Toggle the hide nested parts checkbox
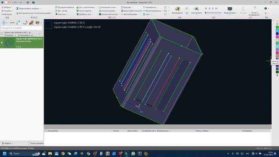 click(x=29, y=143)
